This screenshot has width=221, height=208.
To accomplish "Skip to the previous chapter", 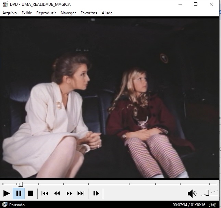I will pyautogui.click(x=45, y=193).
